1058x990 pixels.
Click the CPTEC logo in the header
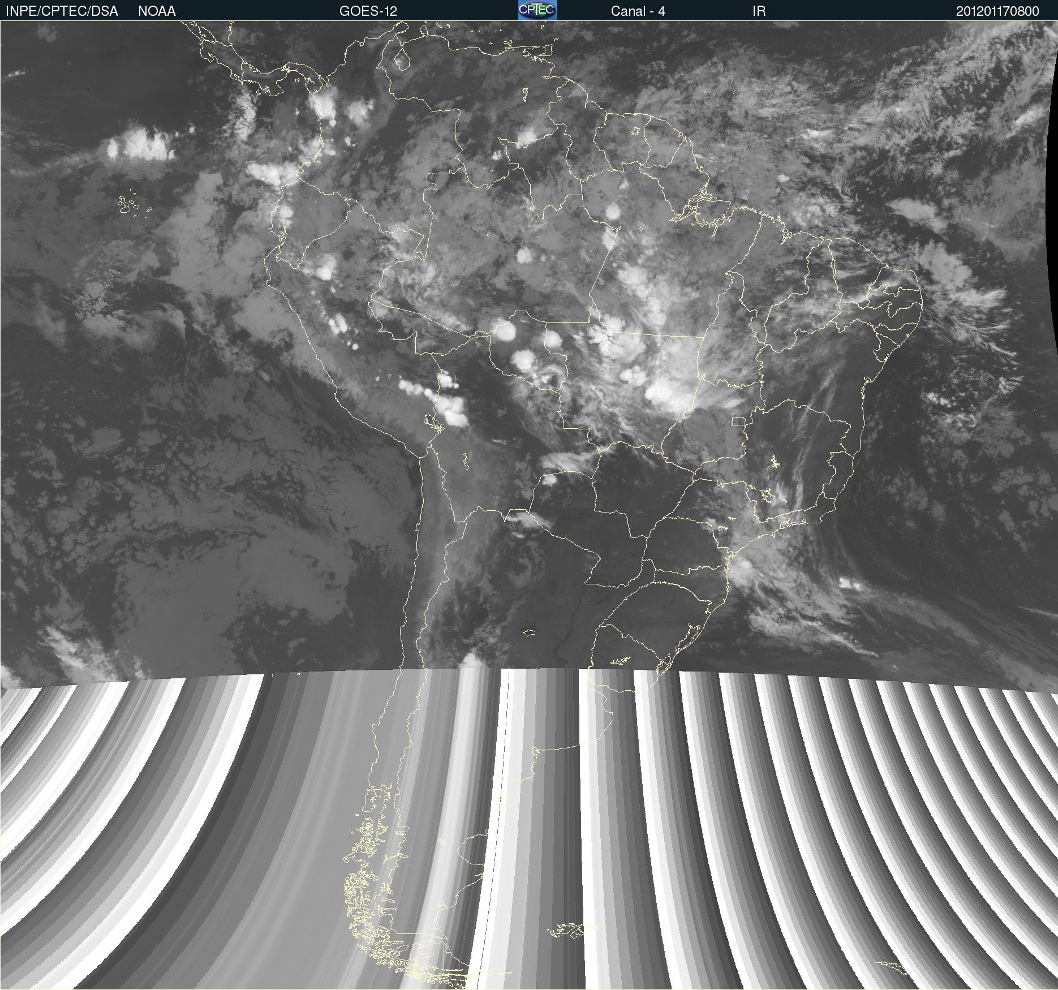(537, 10)
